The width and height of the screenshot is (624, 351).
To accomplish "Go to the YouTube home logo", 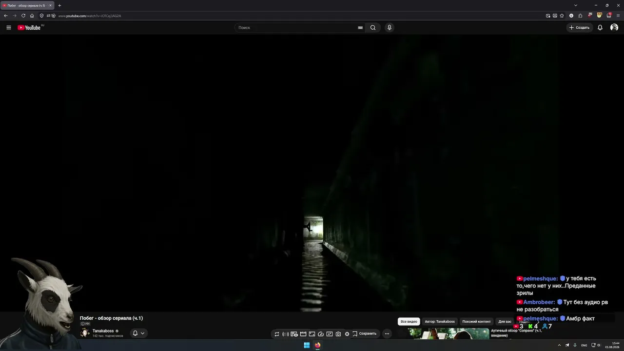I will [29, 28].
